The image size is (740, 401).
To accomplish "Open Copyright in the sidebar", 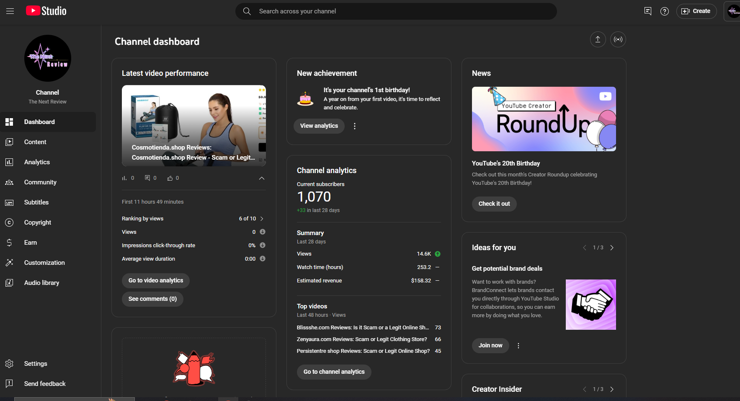I will pyautogui.click(x=48, y=222).
